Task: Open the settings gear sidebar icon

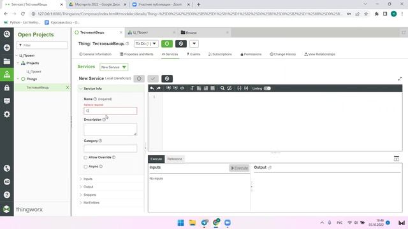Action: pos(7,114)
